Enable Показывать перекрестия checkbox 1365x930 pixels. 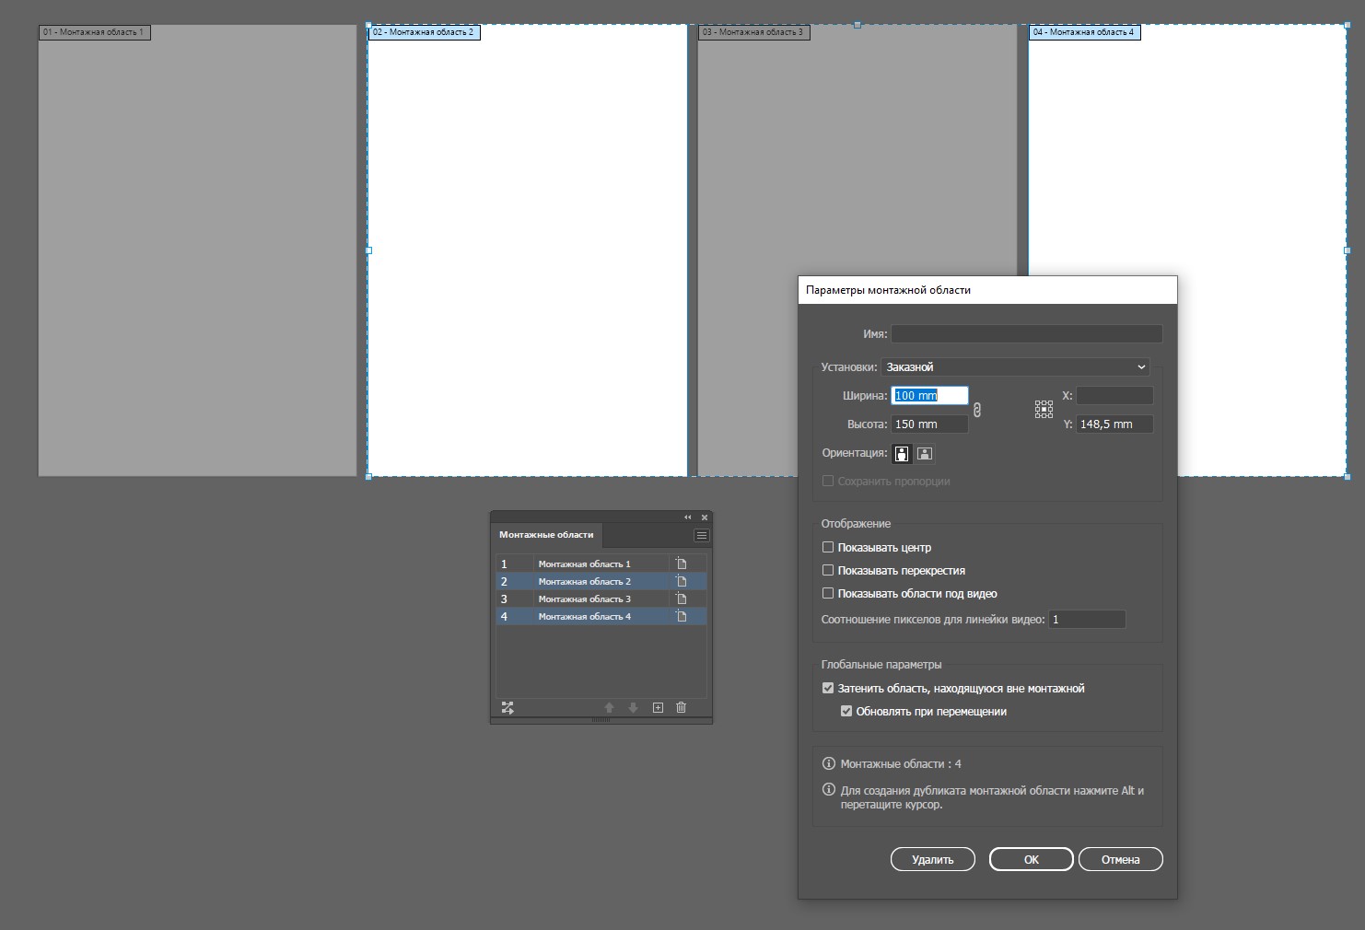tap(828, 570)
